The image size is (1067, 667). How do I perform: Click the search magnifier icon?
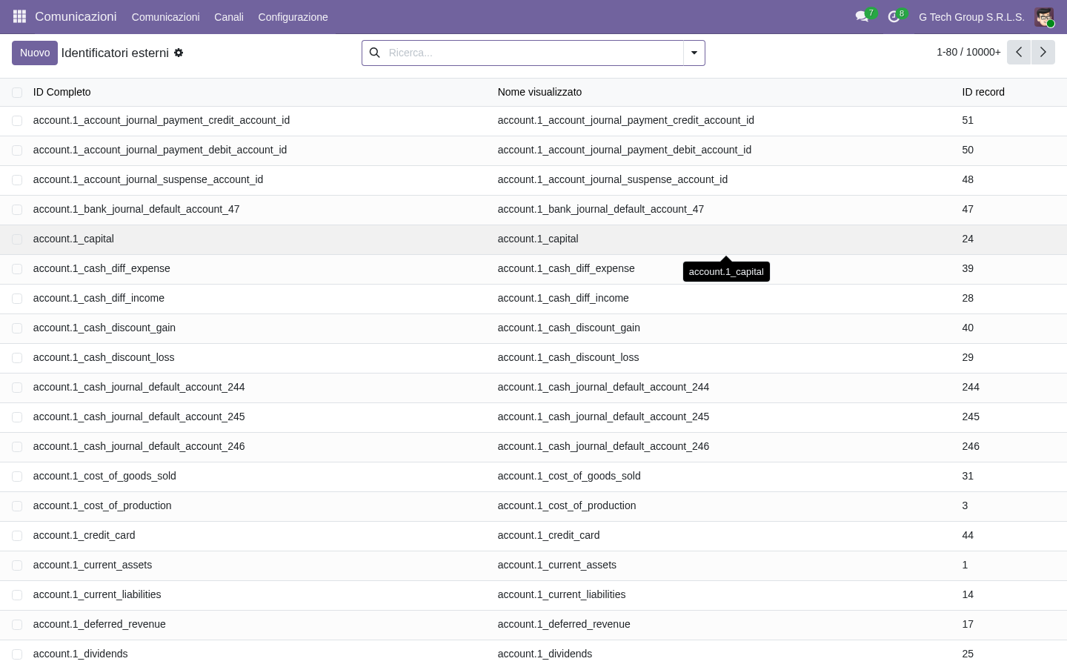click(375, 53)
